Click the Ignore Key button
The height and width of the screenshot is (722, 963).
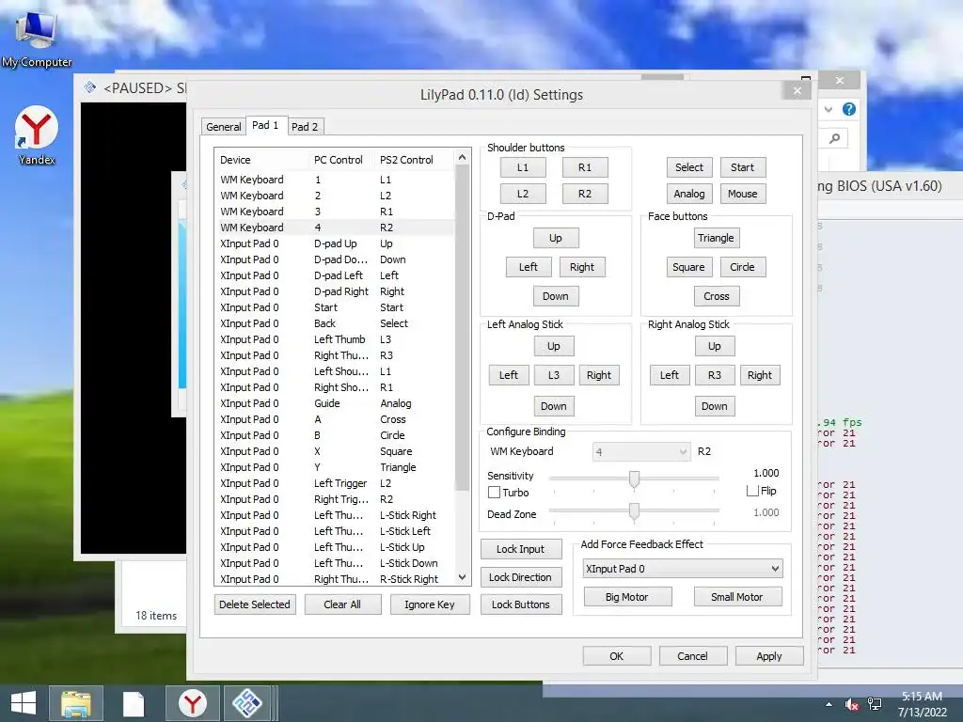430,604
